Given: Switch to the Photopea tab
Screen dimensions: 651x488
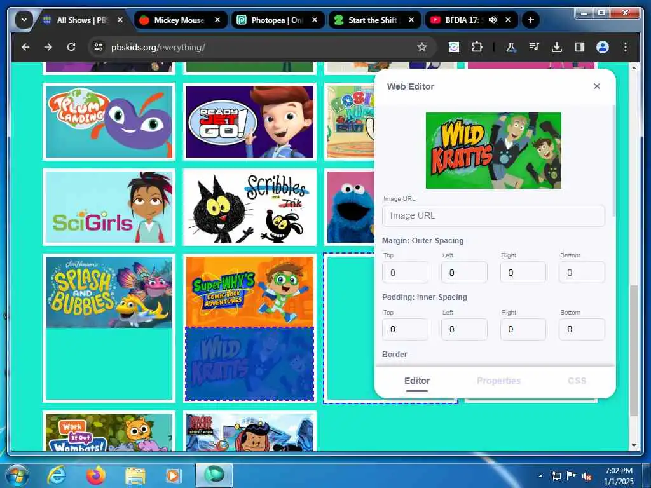Looking at the screenshot, I should pyautogui.click(x=277, y=20).
